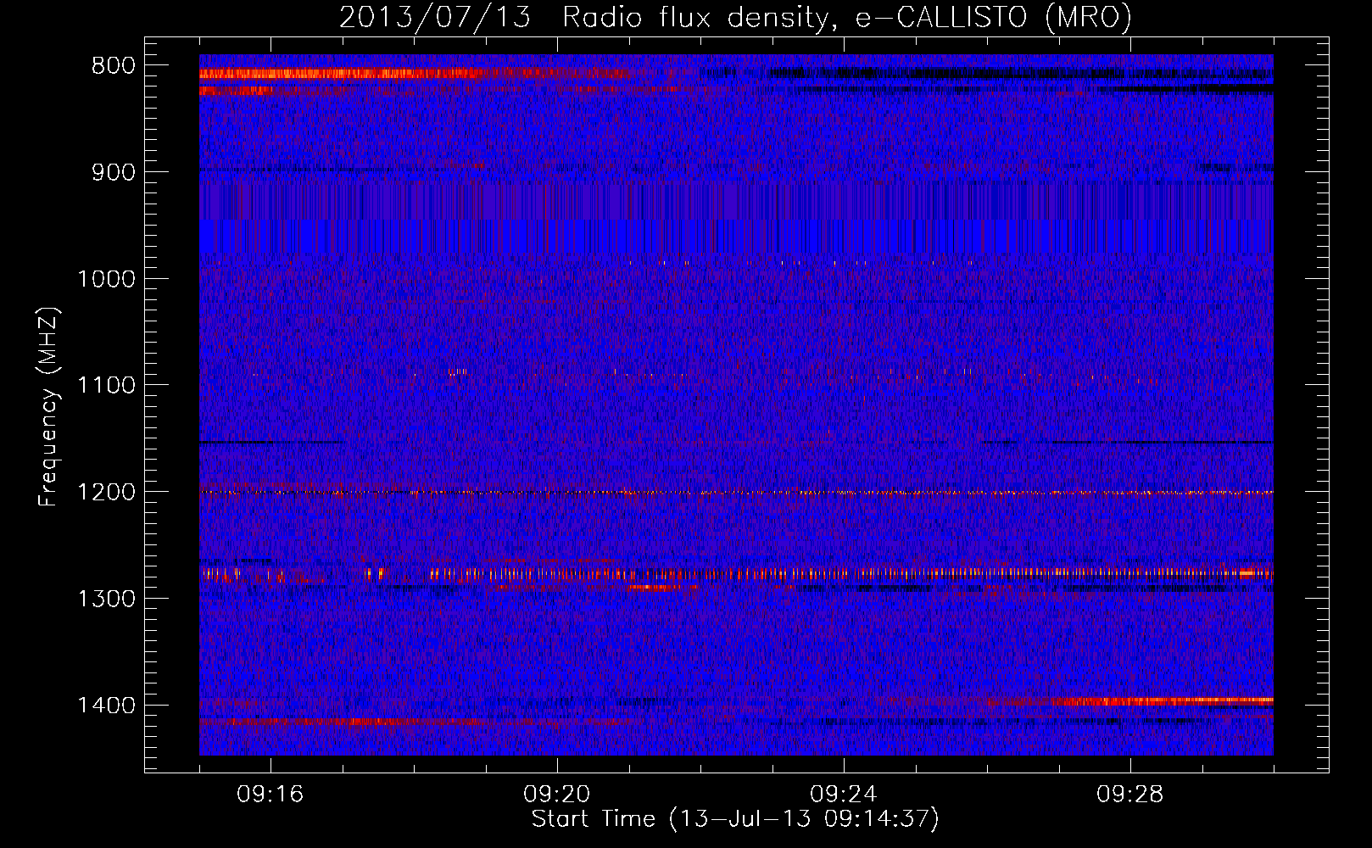This screenshot has height=848, width=1372.
Task: Click the 1400 frequency tick label
Action: click(x=106, y=706)
